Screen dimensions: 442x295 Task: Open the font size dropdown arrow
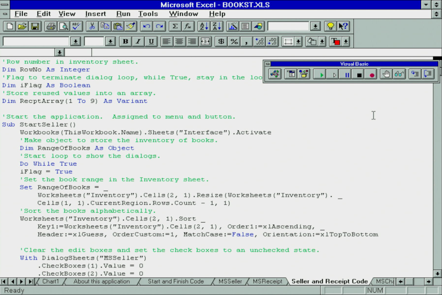110,41
